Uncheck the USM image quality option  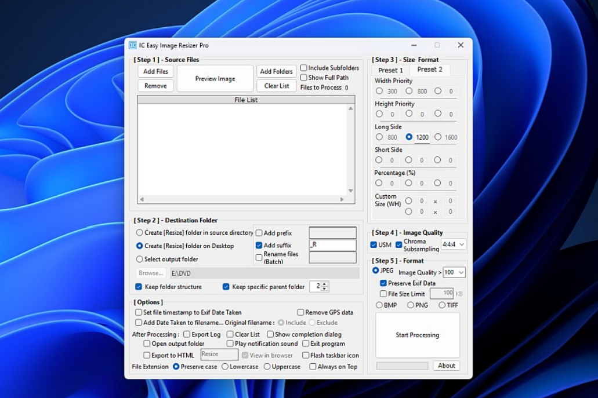click(372, 244)
